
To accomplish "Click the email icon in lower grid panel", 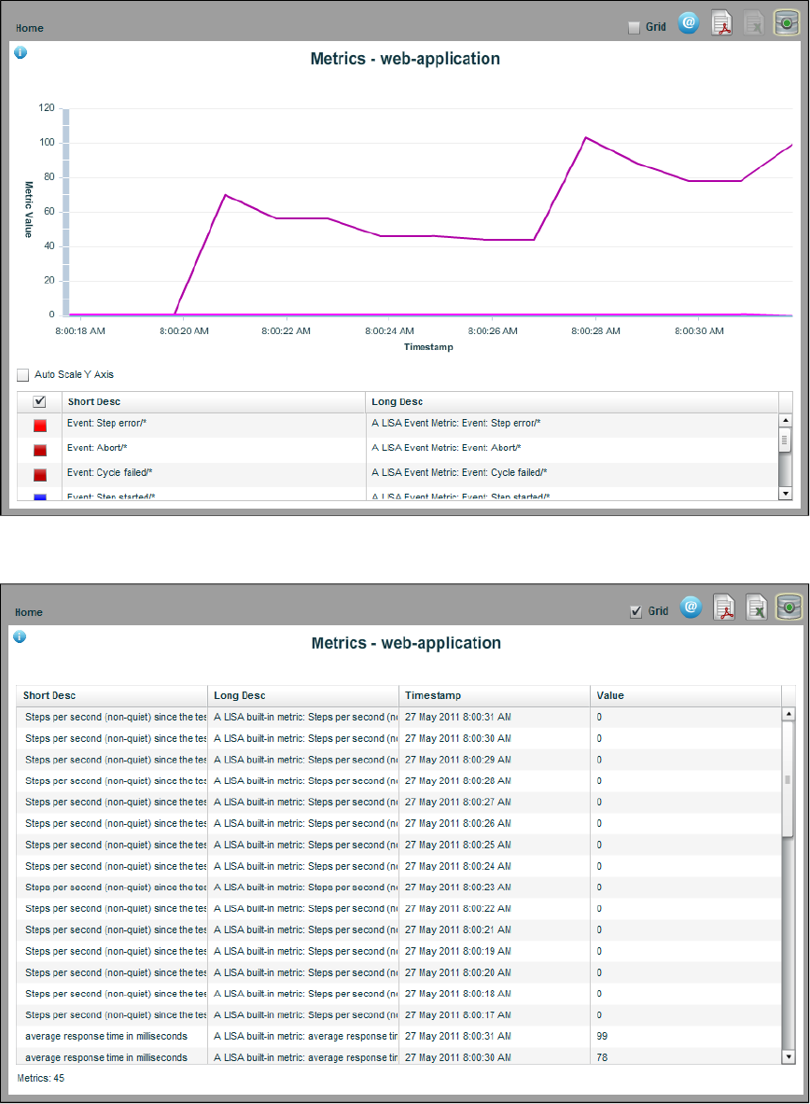I will (x=691, y=607).
